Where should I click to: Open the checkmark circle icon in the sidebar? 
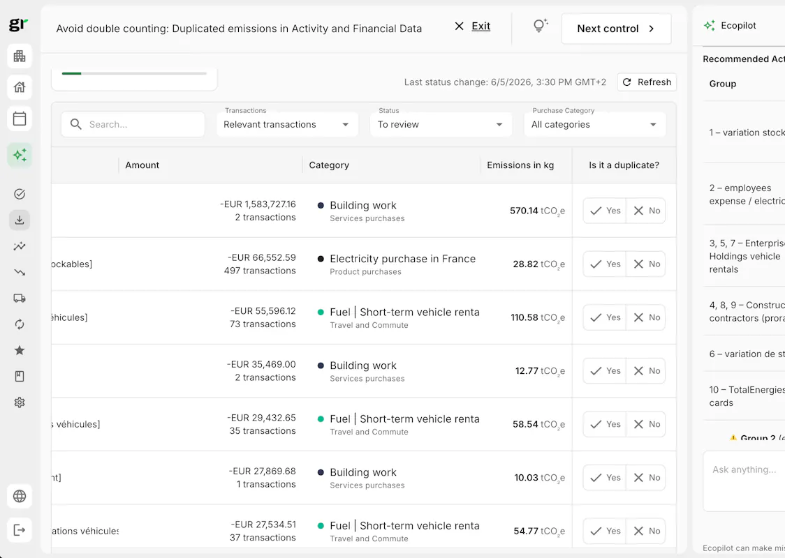[20, 194]
